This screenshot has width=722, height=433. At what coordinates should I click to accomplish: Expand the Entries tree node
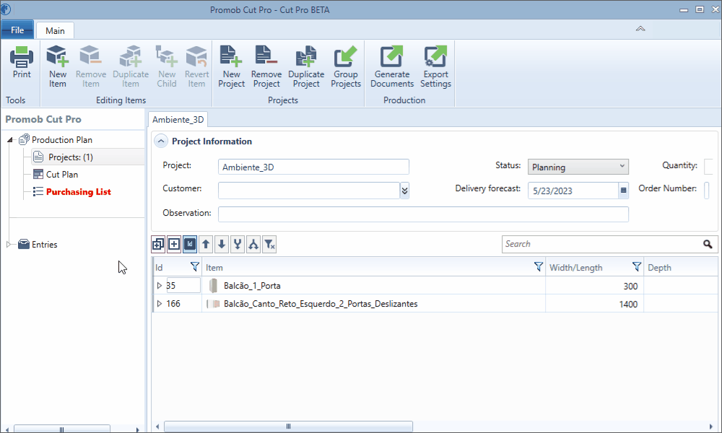[8, 245]
